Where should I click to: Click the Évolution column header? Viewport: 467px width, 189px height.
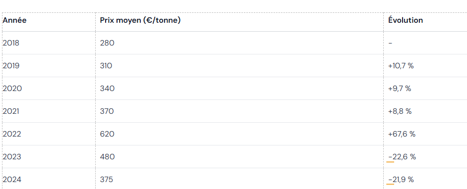406,20
